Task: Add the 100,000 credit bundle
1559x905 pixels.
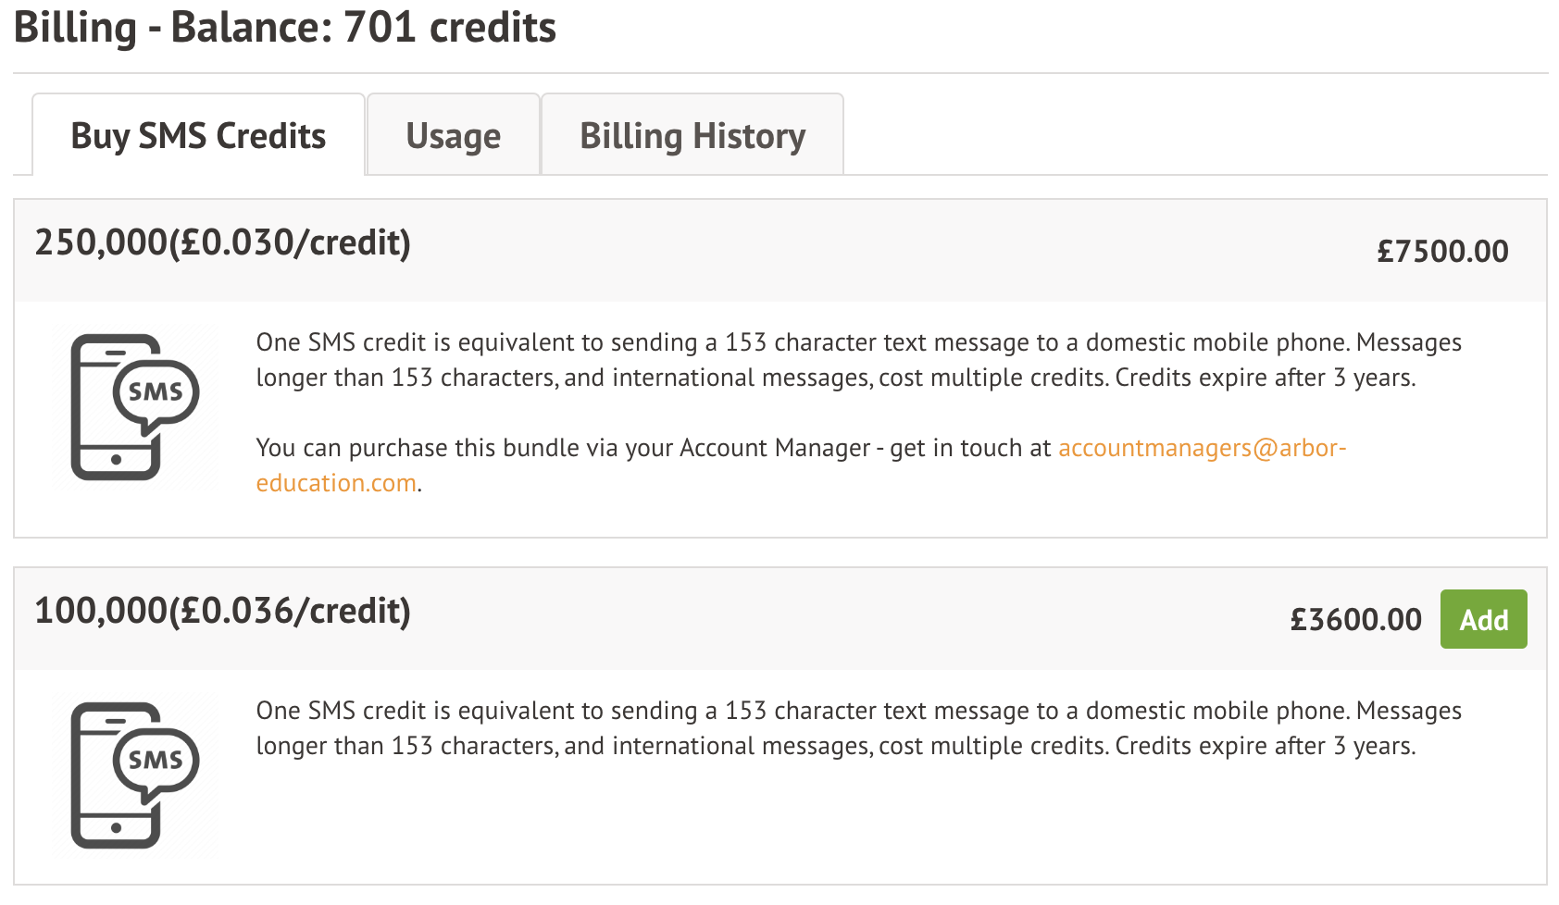Action: (x=1483, y=619)
